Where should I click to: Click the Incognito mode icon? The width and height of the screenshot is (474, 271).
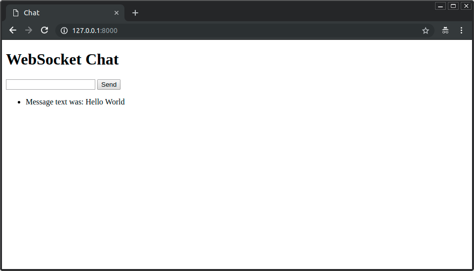click(x=445, y=31)
